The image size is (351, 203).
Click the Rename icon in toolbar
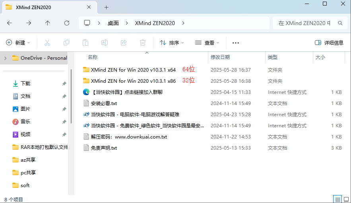point(105,43)
